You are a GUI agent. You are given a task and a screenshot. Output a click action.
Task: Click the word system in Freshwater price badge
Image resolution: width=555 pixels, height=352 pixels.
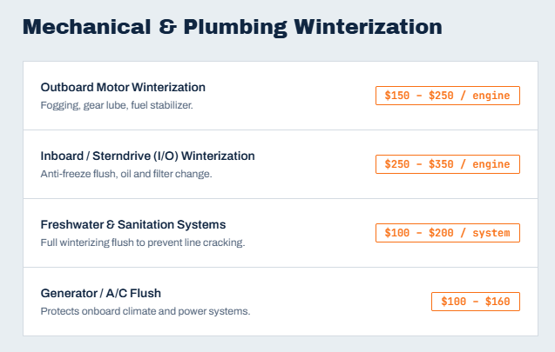[x=491, y=233]
